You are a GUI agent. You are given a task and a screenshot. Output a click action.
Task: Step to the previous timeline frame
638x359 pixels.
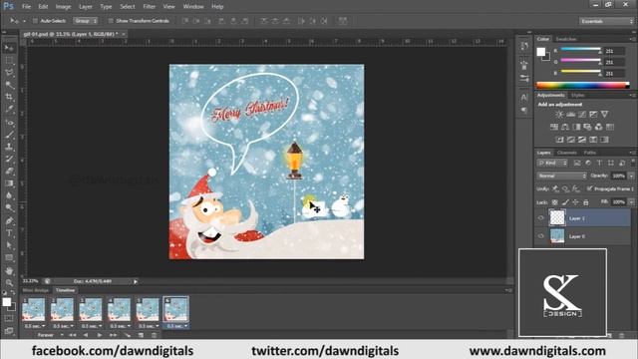[86, 335]
